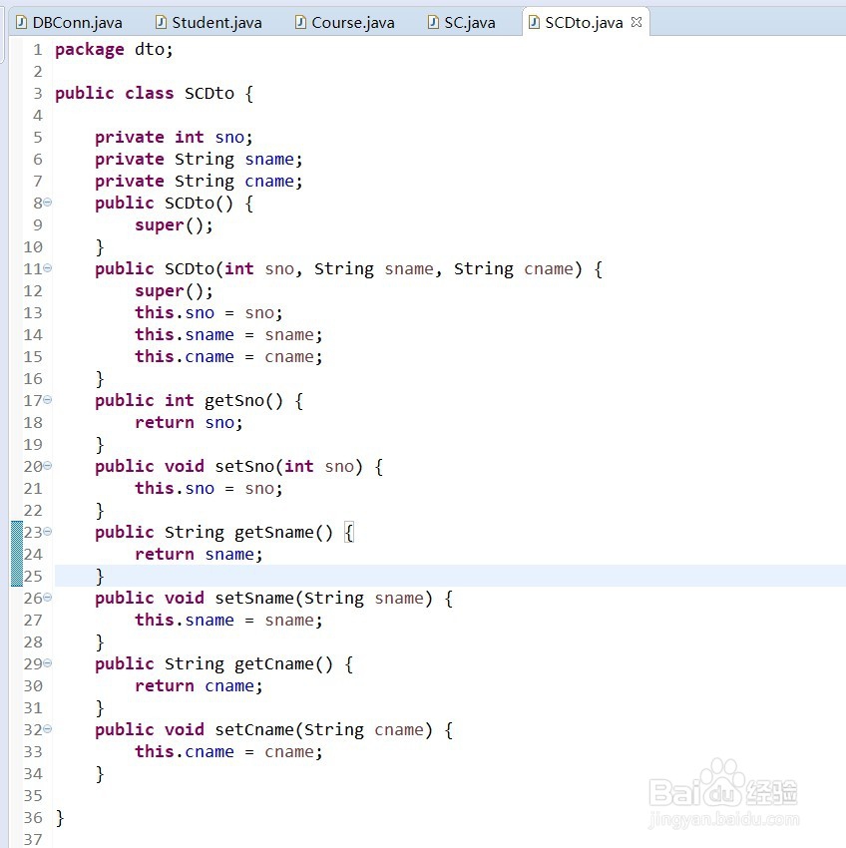This screenshot has width=846, height=848.
Task: Collapse the SCDto() constructor at line 8
Action: click(48, 203)
